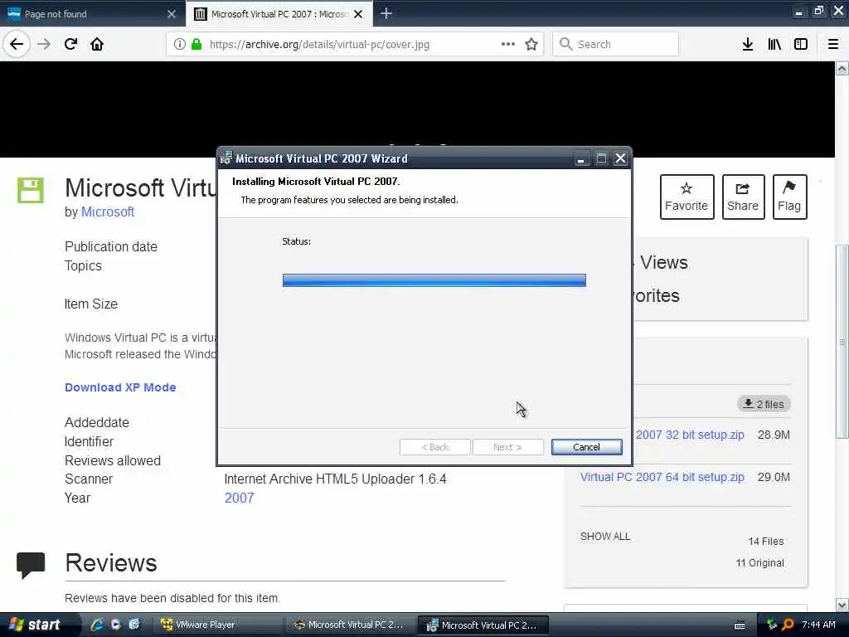Open the 2007 year link
The height and width of the screenshot is (637, 849).
pyautogui.click(x=240, y=498)
